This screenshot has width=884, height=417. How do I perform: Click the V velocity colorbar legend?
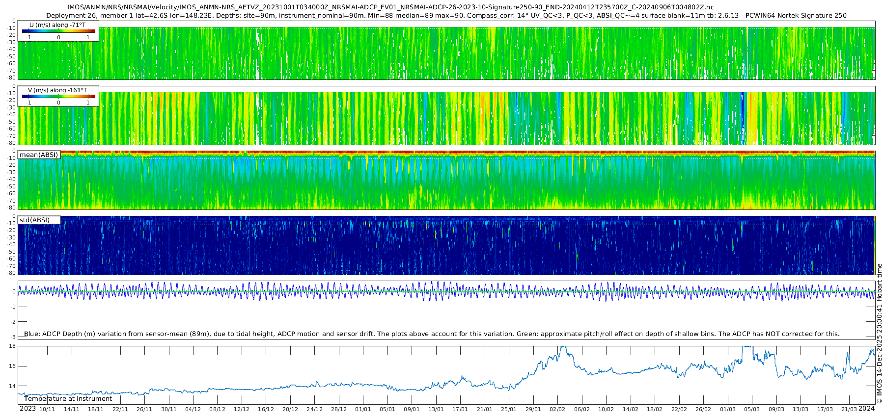pos(58,96)
